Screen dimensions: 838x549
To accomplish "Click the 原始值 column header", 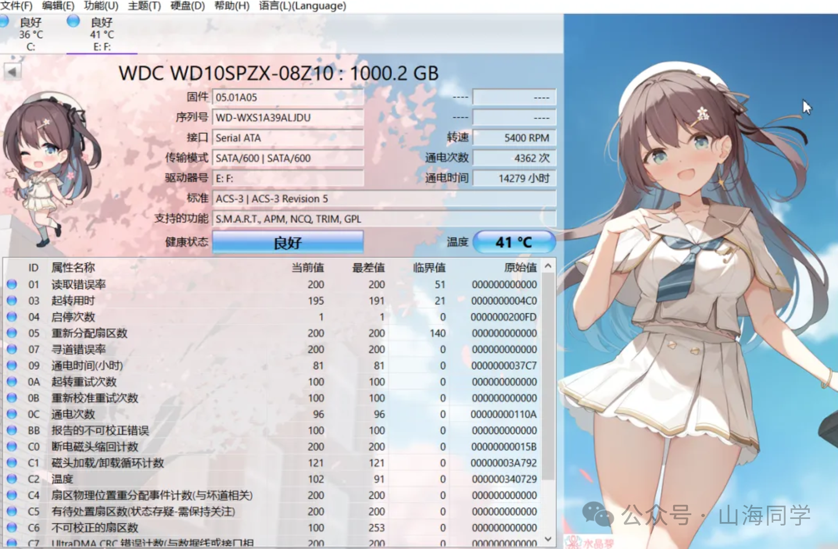I will [x=520, y=268].
